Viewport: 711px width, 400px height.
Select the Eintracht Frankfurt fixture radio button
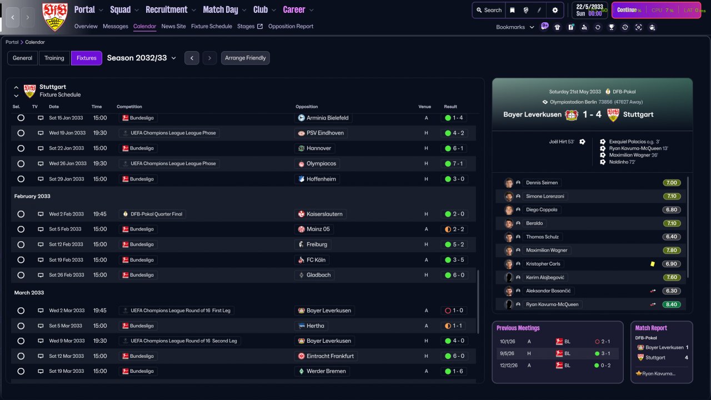coord(21,356)
